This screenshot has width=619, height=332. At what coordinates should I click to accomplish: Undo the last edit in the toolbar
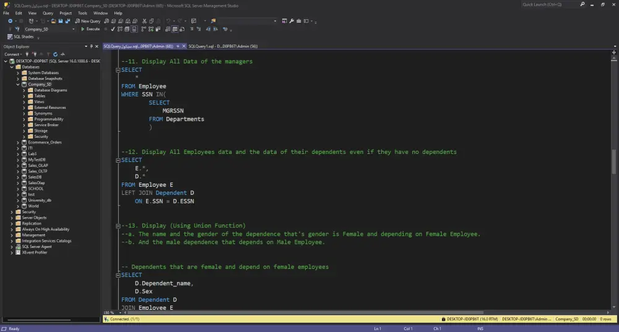(168, 21)
